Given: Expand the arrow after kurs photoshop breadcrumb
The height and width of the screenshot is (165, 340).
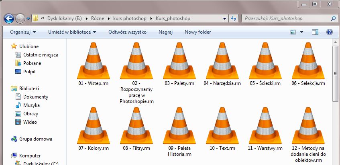Looking at the screenshot, I should (x=151, y=18).
